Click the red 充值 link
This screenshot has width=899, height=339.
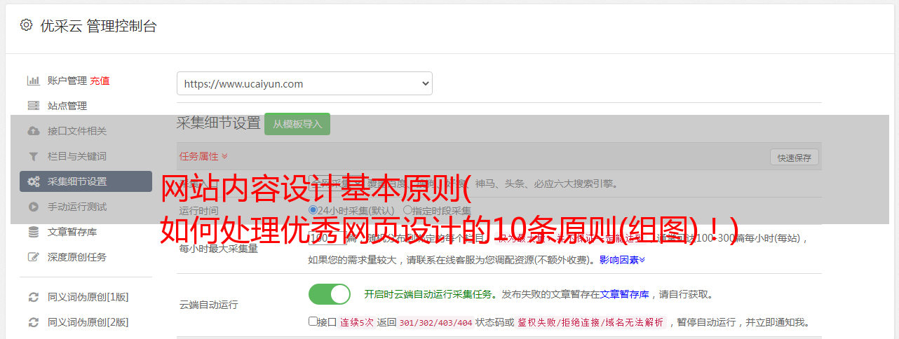(x=100, y=81)
